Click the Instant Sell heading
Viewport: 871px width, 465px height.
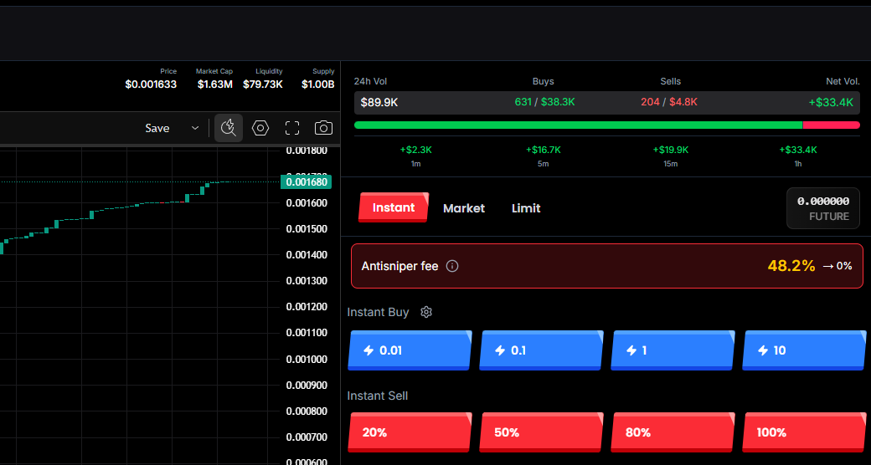pos(377,396)
